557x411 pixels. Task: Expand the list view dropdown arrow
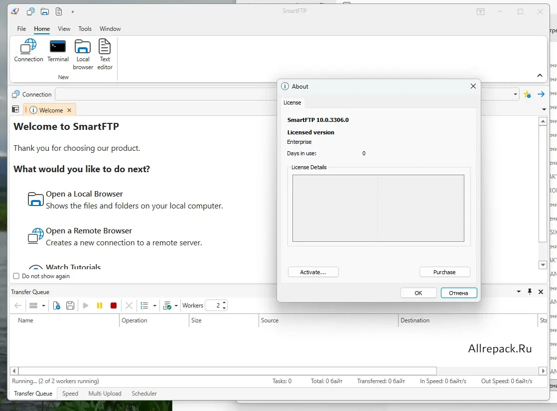(43, 306)
